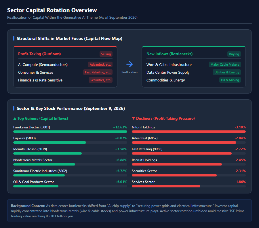Select the AI Compute (Semiconductors) row
Screen dimensions: 259x228
pyautogui.click(x=65, y=64)
